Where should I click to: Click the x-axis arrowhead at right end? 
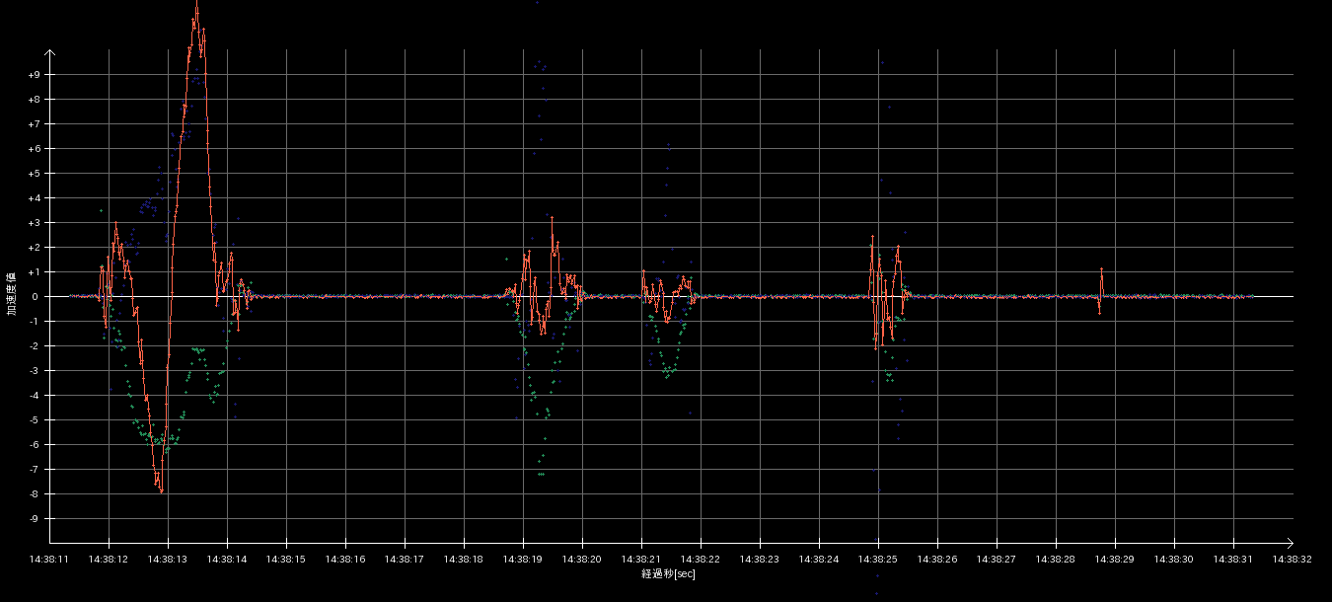click(x=1289, y=543)
